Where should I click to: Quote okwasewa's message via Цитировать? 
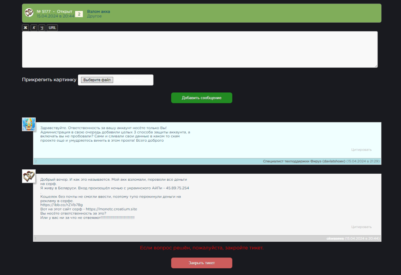click(x=361, y=227)
